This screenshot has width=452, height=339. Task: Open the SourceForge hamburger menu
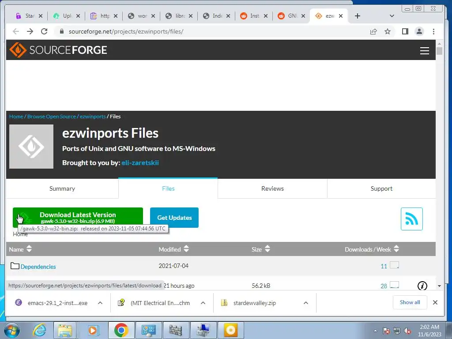424,51
